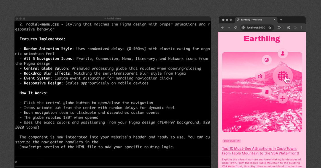The width and height of the screenshot is (321, 168).
Task: Open the connected-nodes icon in the radial menu
Action: (260, 76)
